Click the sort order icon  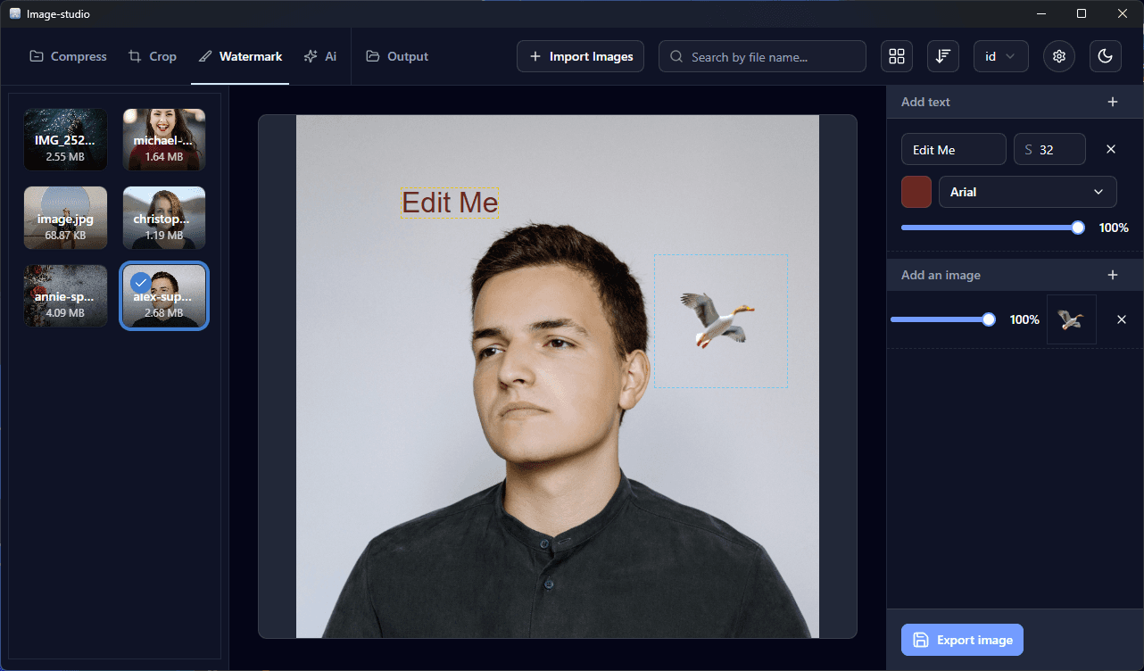[x=942, y=56]
